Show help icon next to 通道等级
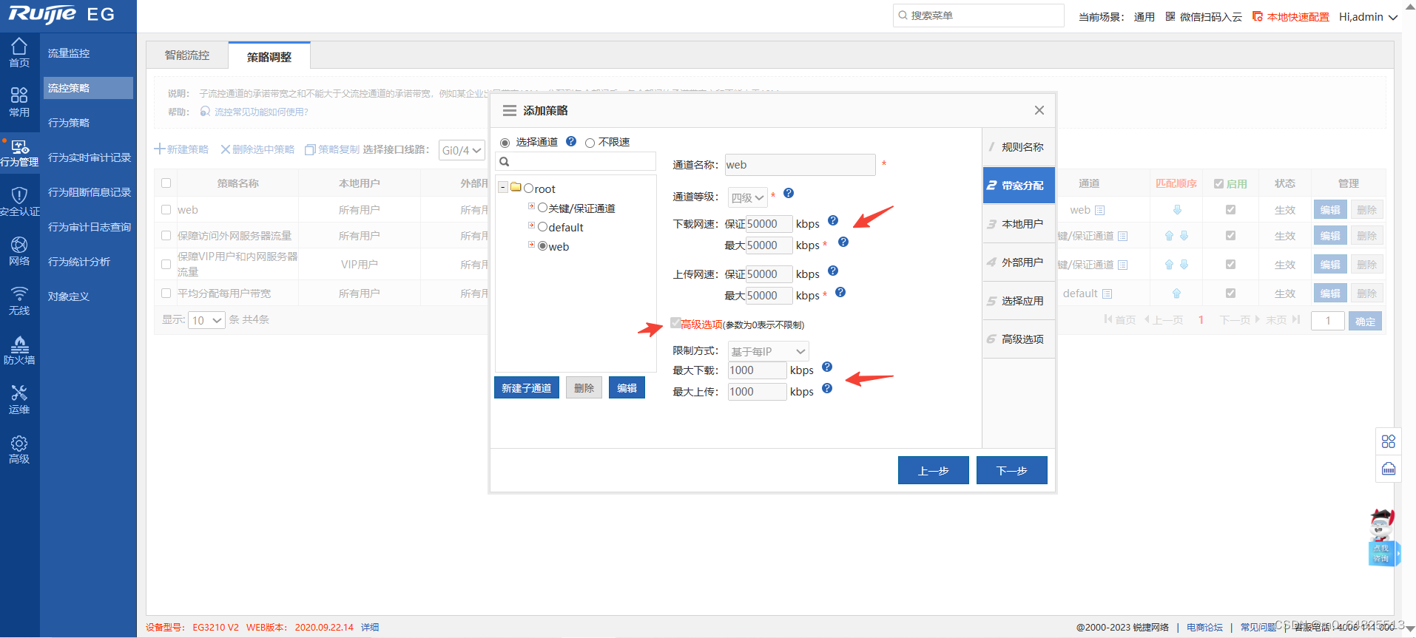1416x638 pixels. (789, 193)
